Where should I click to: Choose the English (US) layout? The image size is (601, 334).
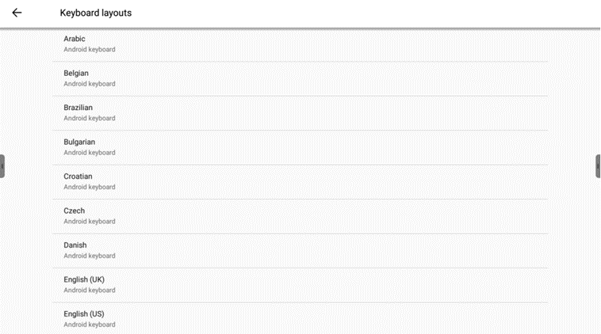point(84,313)
